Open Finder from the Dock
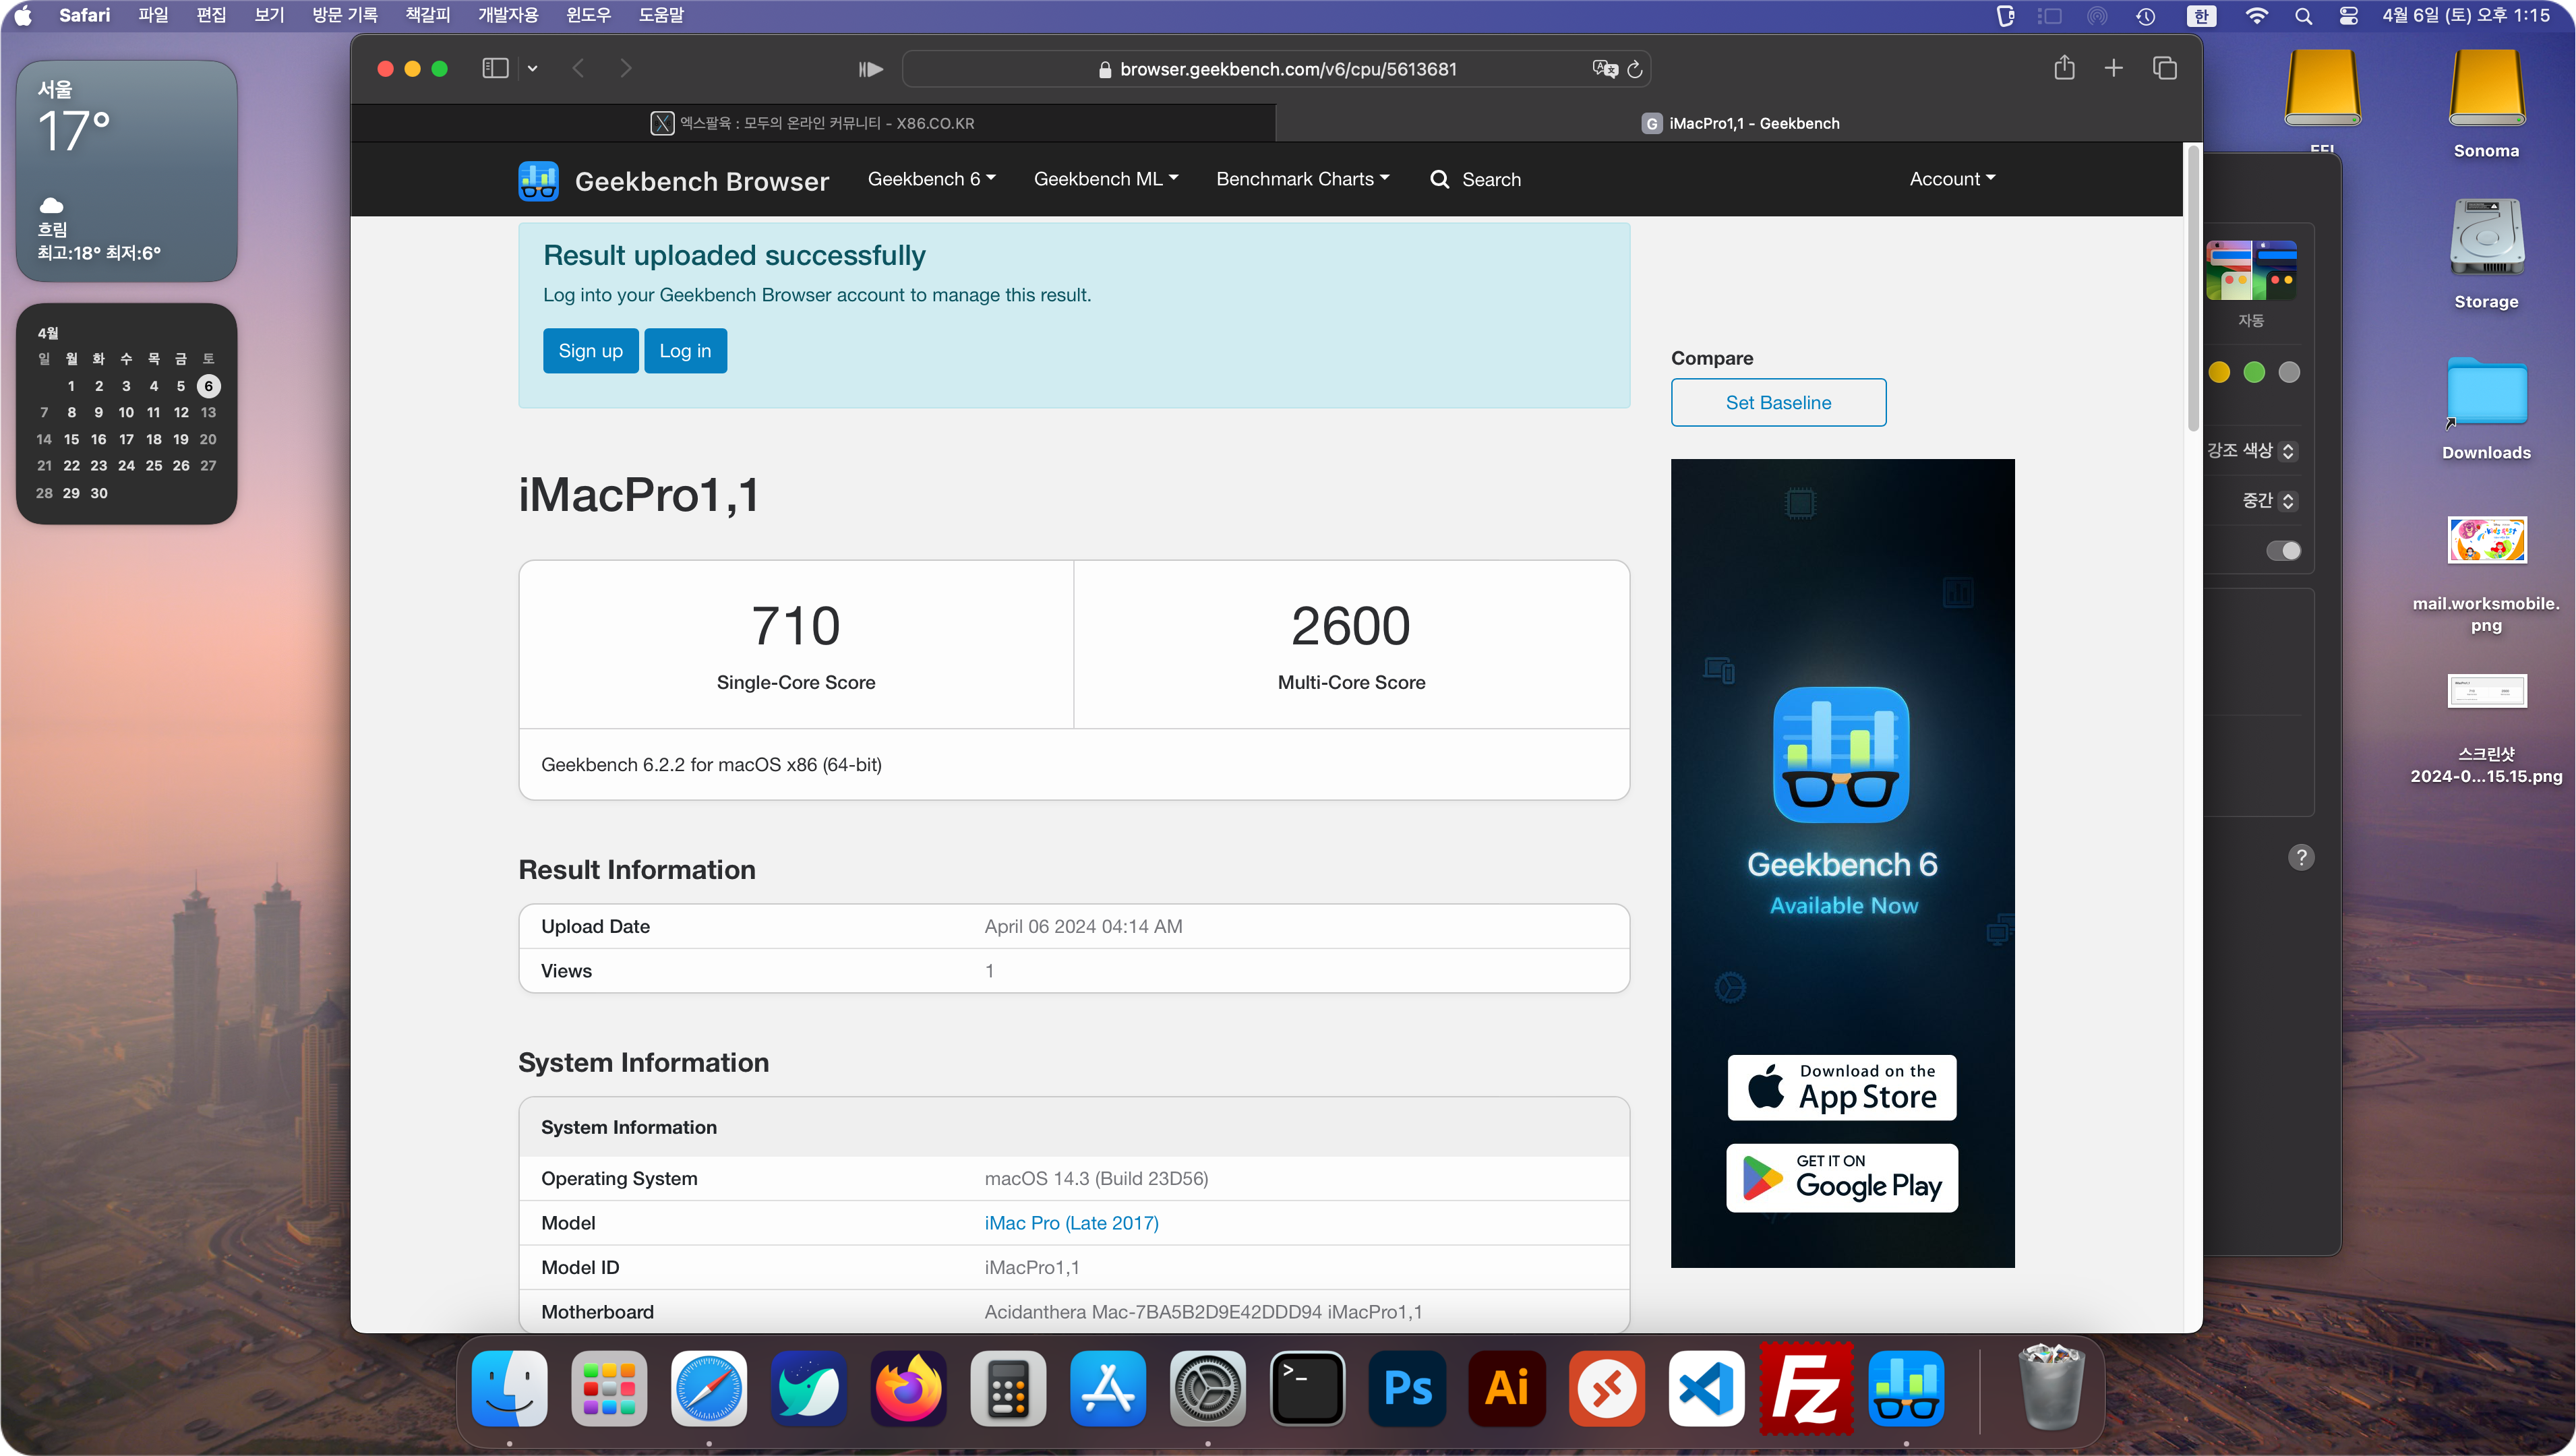The height and width of the screenshot is (1456, 2576). (509, 1388)
